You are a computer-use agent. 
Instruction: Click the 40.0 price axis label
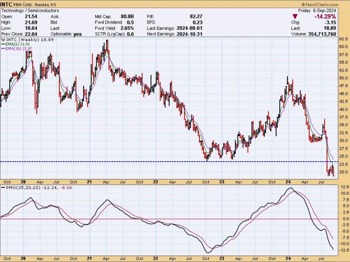(x=343, y=110)
